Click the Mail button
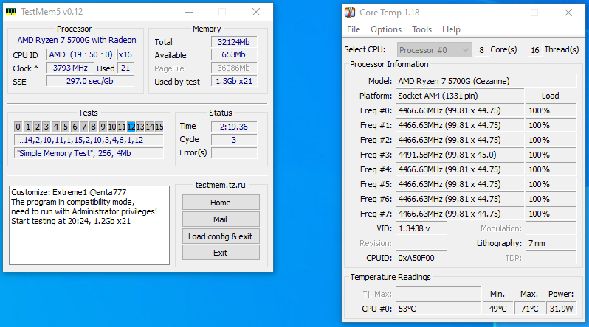Image resolution: width=589 pixels, height=327 pixels. pos(221,219)
